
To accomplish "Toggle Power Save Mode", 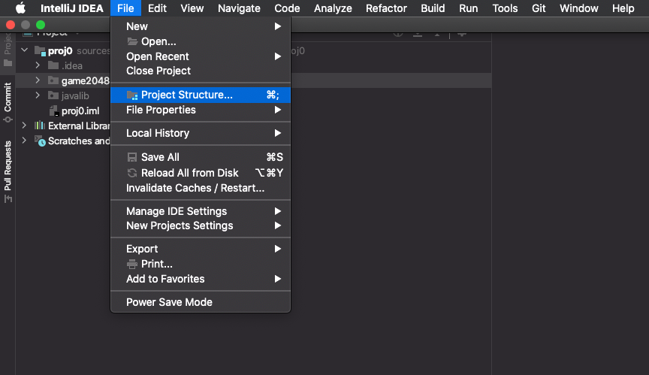I will click(x=169, y=302).
